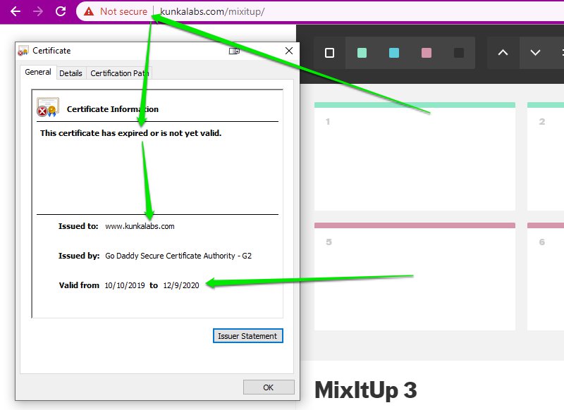Image resolution: width=564 pixels, height=410 pixels.
Task: Click the Not secure warning triangle icon
Action: tap(89, 11)
